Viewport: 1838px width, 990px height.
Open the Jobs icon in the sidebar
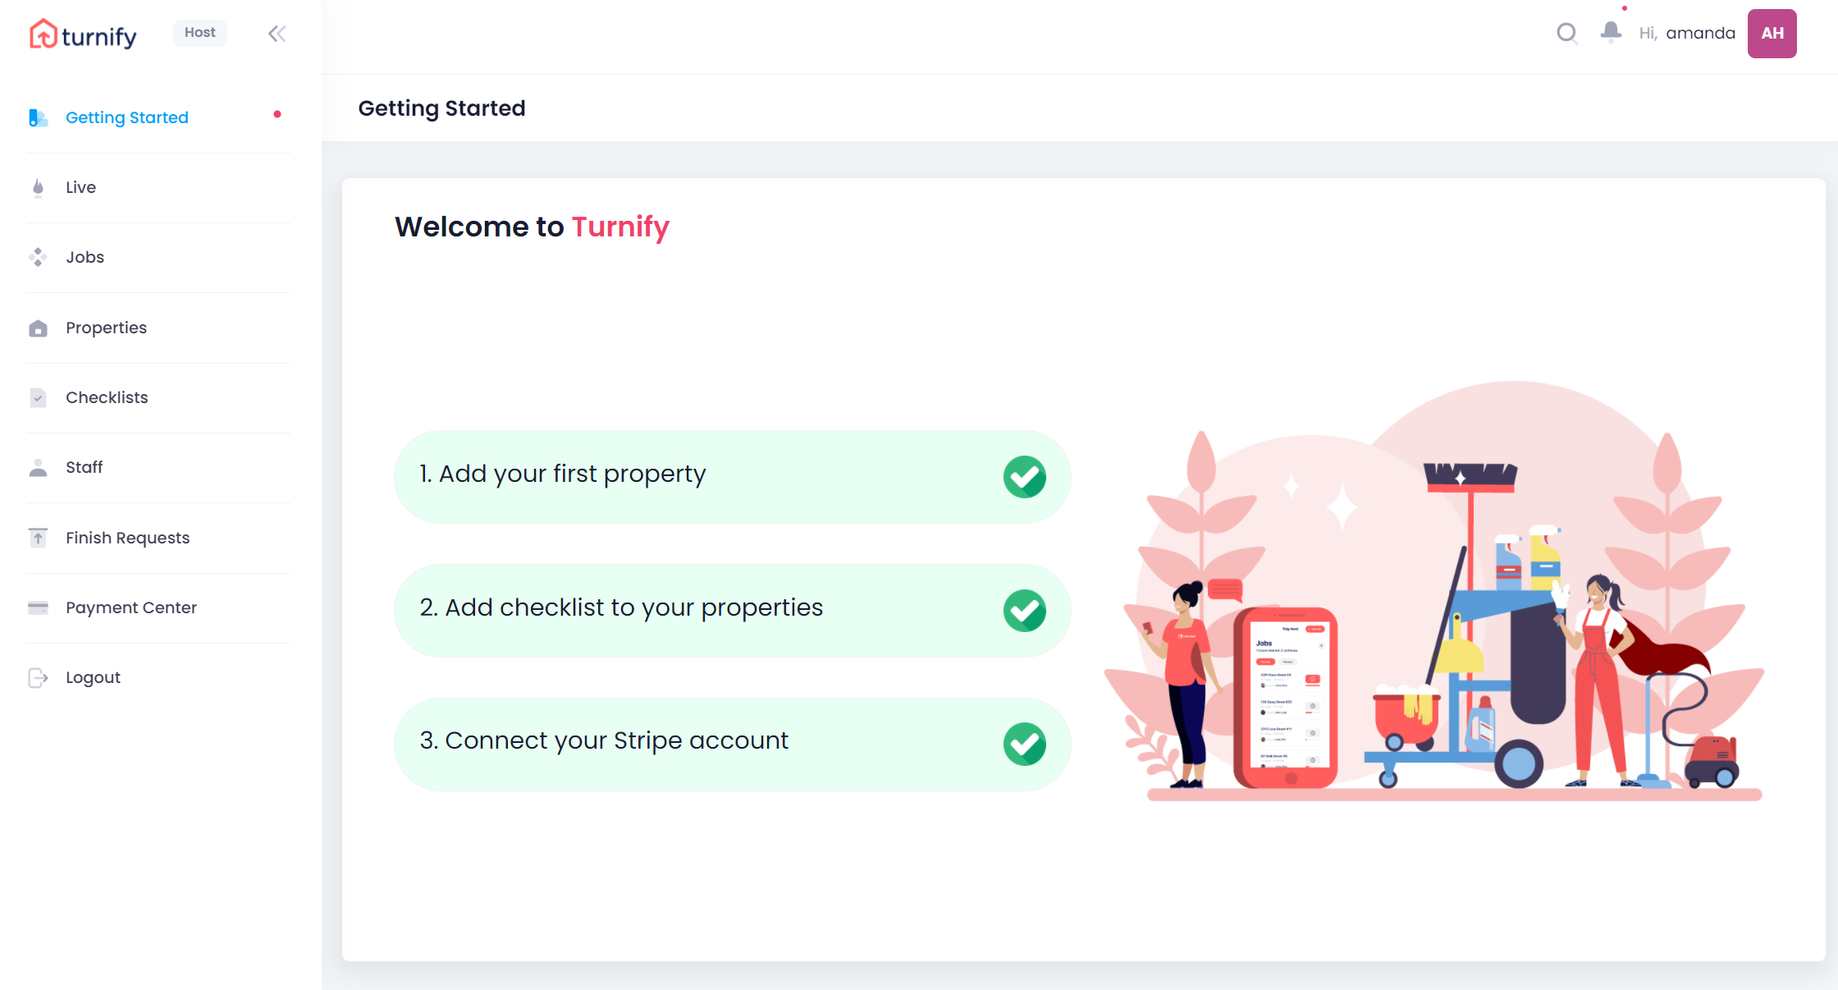click(38, 257)
